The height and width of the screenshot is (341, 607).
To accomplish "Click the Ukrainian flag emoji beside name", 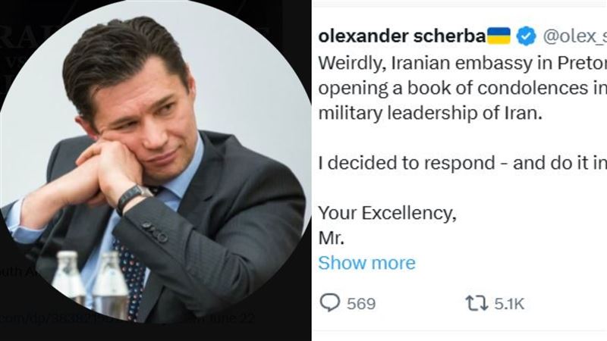I will [498, 36].
